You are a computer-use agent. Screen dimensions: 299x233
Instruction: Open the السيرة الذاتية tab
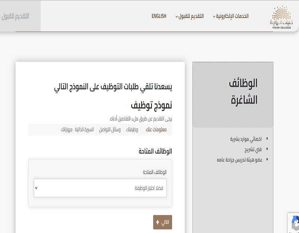point(84,130)
